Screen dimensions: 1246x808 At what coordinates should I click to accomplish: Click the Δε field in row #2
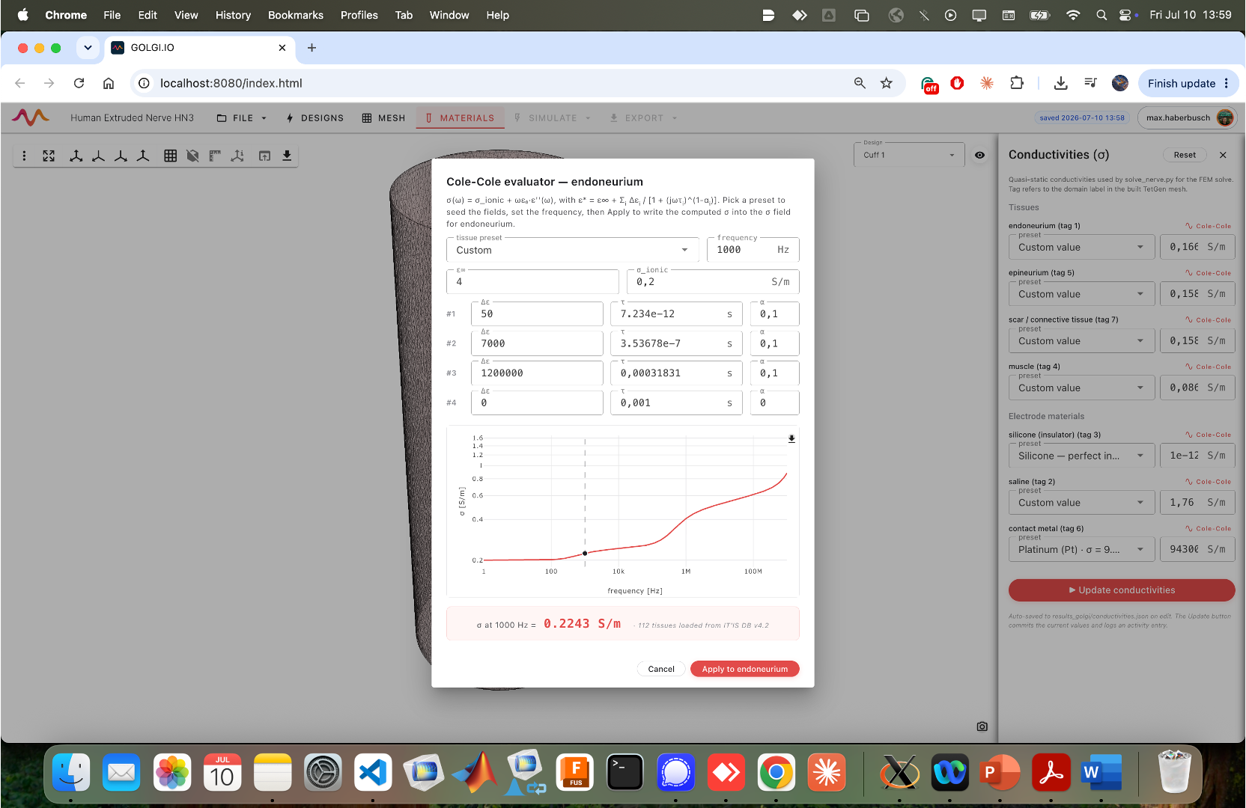coord(537,343)
